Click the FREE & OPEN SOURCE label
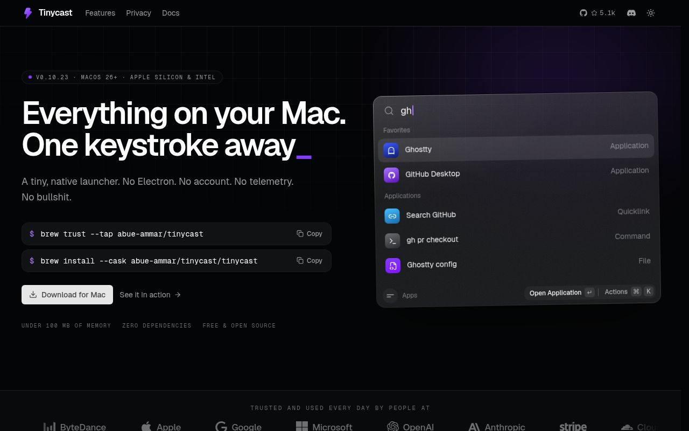The width and height of the screenshot is (689, 431). (239, 325)
